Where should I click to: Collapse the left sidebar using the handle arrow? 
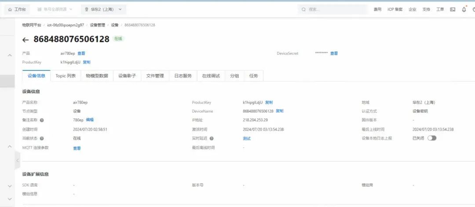click(18, 160)
